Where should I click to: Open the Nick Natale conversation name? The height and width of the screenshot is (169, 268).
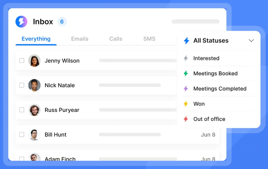[60, 85]
